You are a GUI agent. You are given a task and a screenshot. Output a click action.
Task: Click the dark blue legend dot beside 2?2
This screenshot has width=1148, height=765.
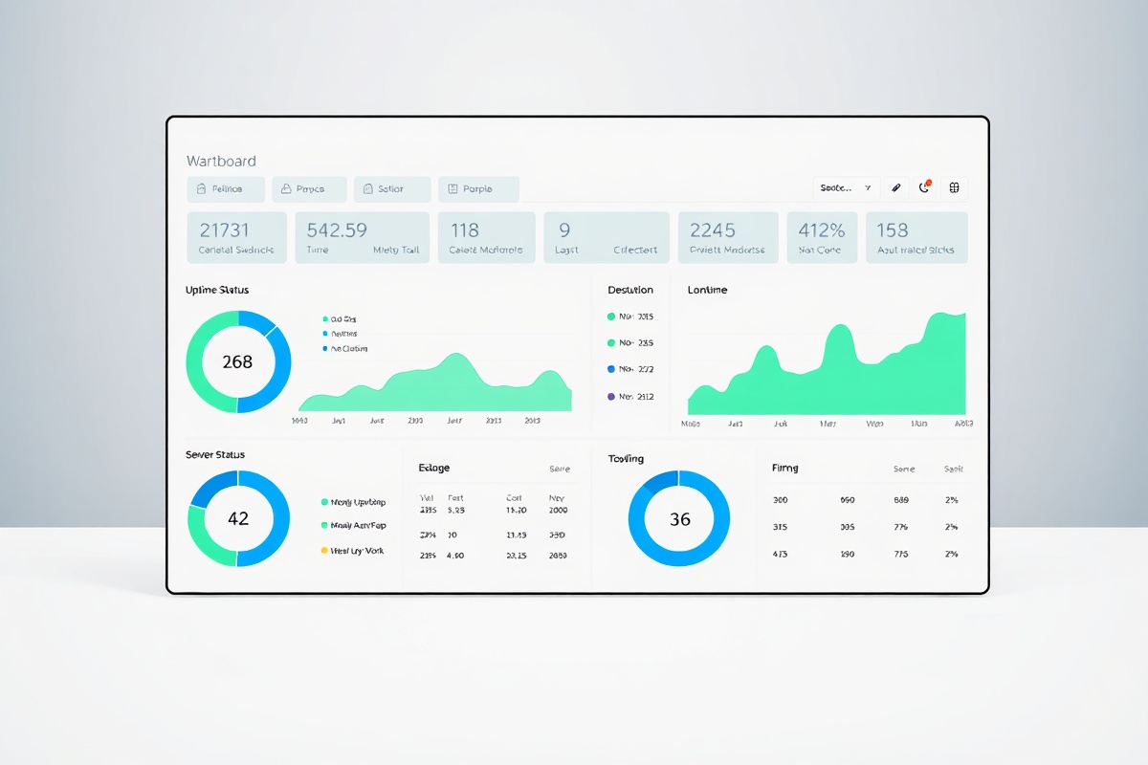tap(611, 369)
